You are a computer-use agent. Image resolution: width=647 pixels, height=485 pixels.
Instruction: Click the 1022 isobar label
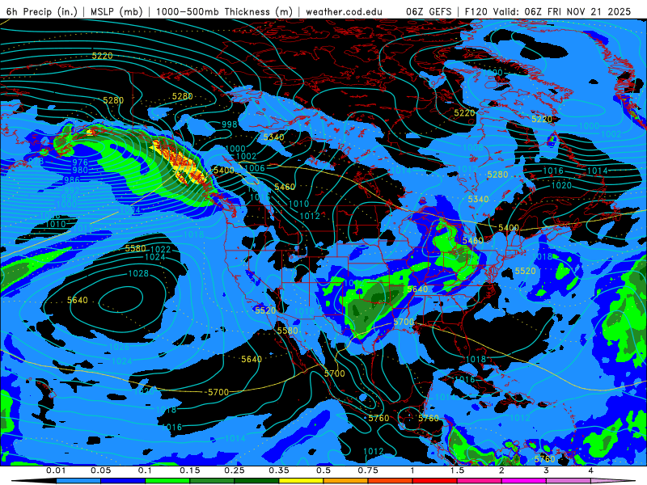(160, 249)
